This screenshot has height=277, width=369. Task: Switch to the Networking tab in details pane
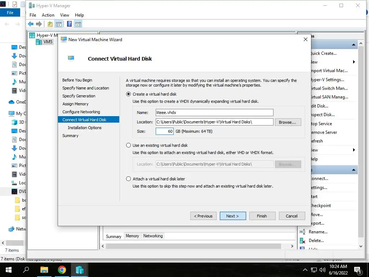(153, 236)
